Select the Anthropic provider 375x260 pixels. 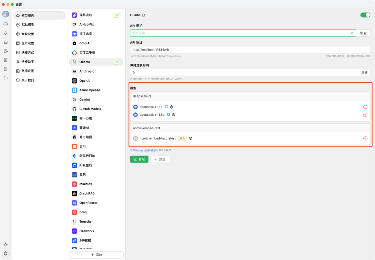pos(96,71)
